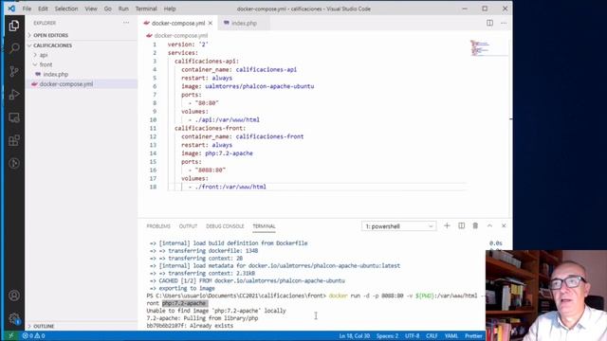This screenshot has width=607, height=341.
Task: Select the docker-compose.yml editor tab
Action: pos(177,23)
